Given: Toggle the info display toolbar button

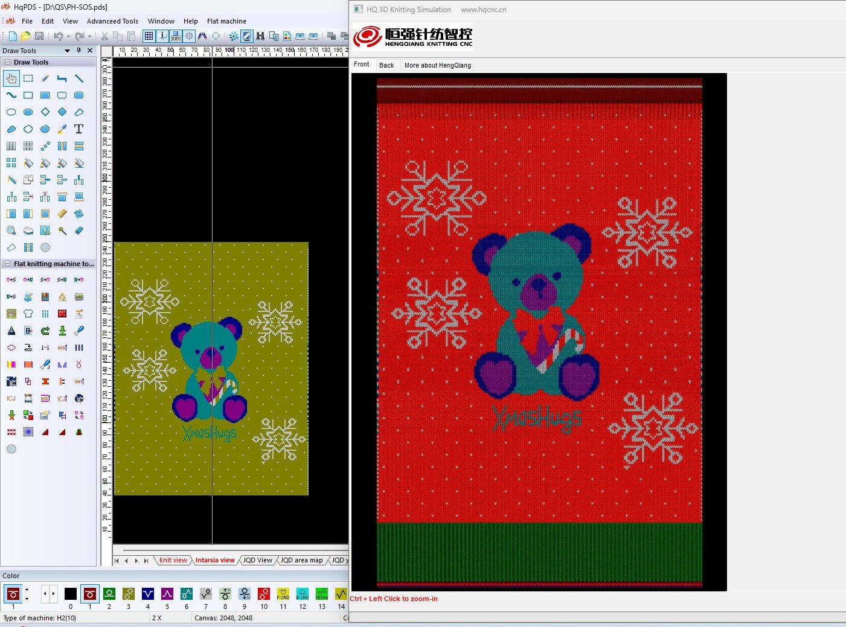Looking at the screenshot, I should click(162, 37).
